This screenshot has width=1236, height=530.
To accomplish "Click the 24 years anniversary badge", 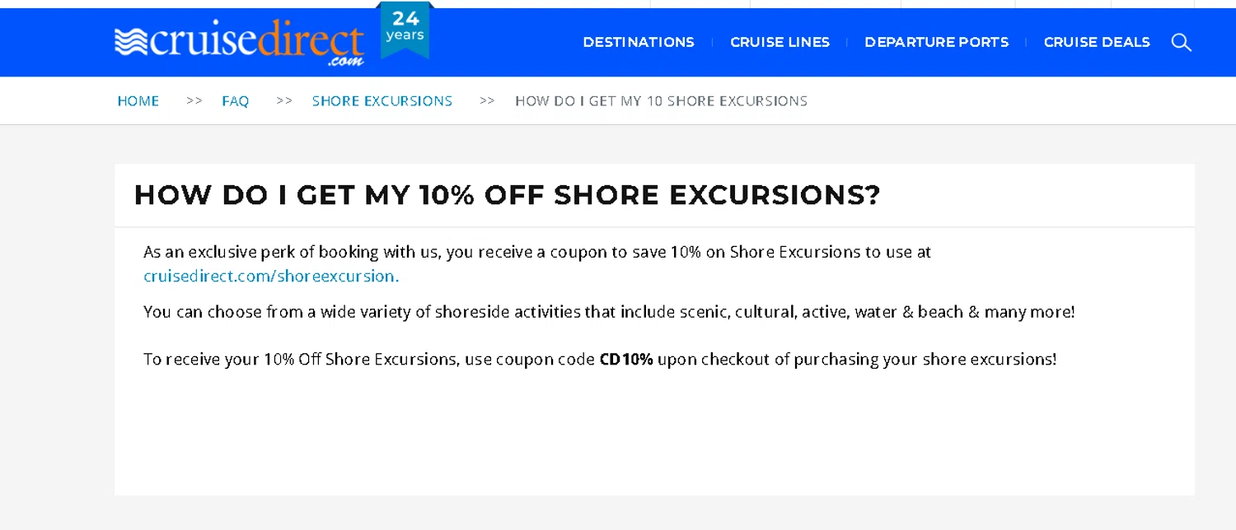I will 405,30.
